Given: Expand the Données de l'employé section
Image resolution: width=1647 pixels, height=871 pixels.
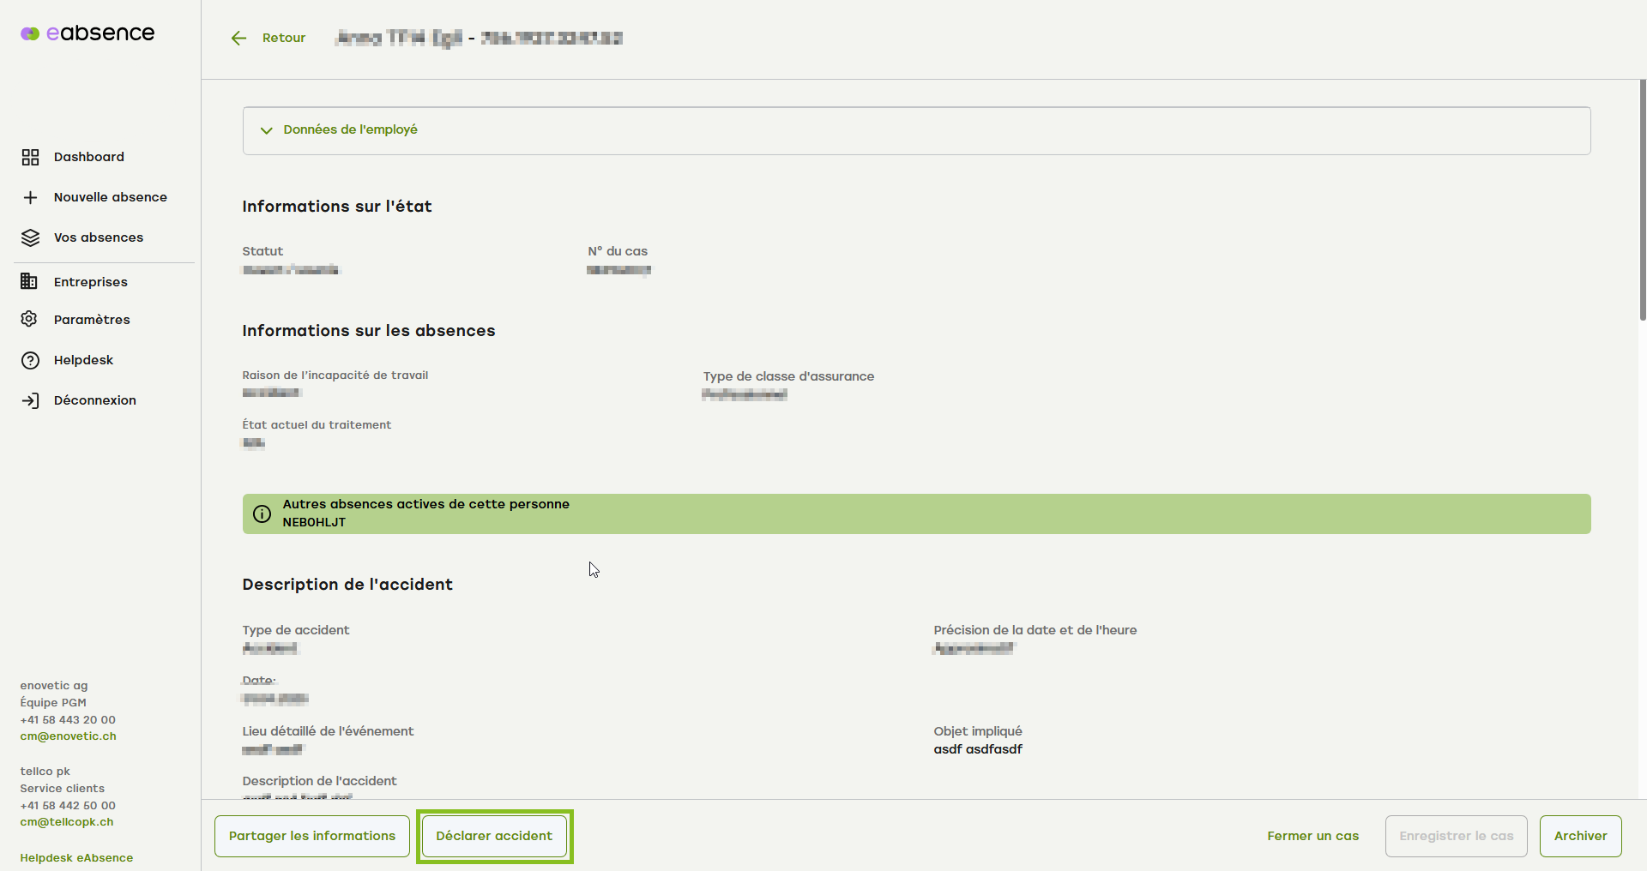Looking at the screenshot, I should [350, 130].
